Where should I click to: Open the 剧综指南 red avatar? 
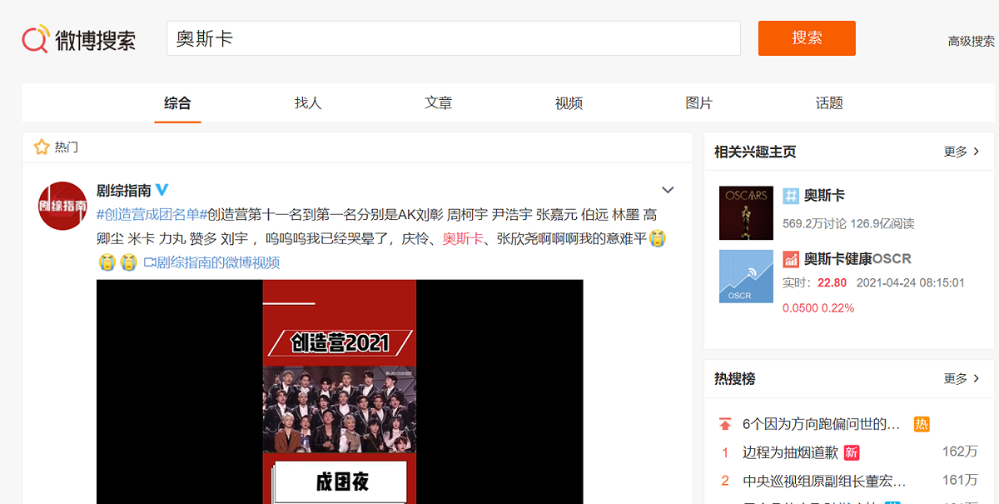[62, 206]
